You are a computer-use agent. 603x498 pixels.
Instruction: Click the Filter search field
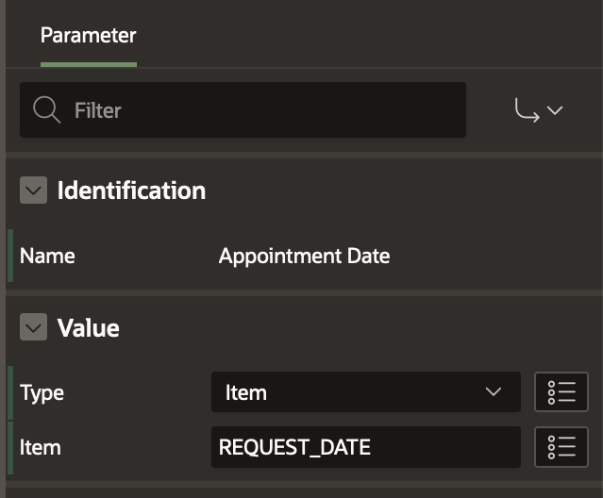(x=264, y=110)
